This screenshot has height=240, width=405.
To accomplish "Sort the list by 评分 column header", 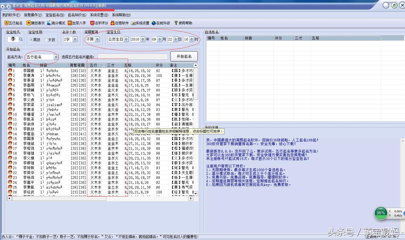I will pyautogui.click(x=159, y=65).
